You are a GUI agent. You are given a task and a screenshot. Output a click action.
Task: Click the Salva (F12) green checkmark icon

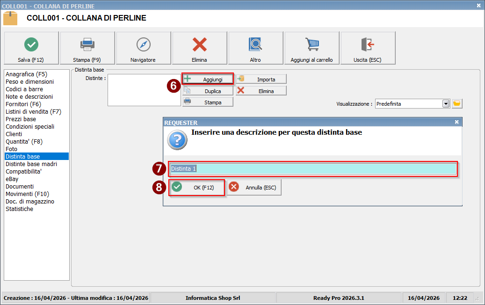[x=31, y=44]
